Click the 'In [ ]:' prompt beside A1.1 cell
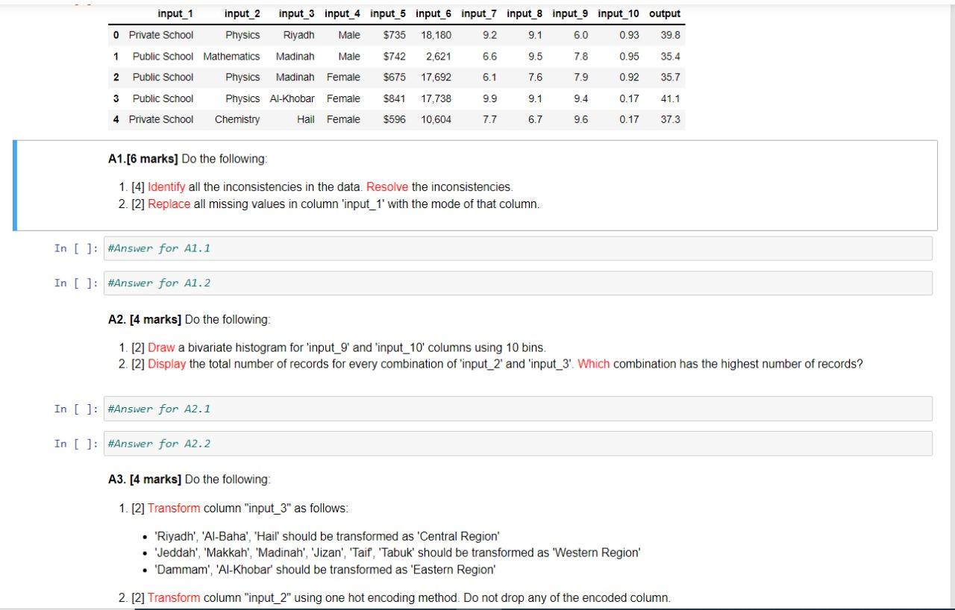The width and height of the screenshot is (955, 610). (75, 247)
